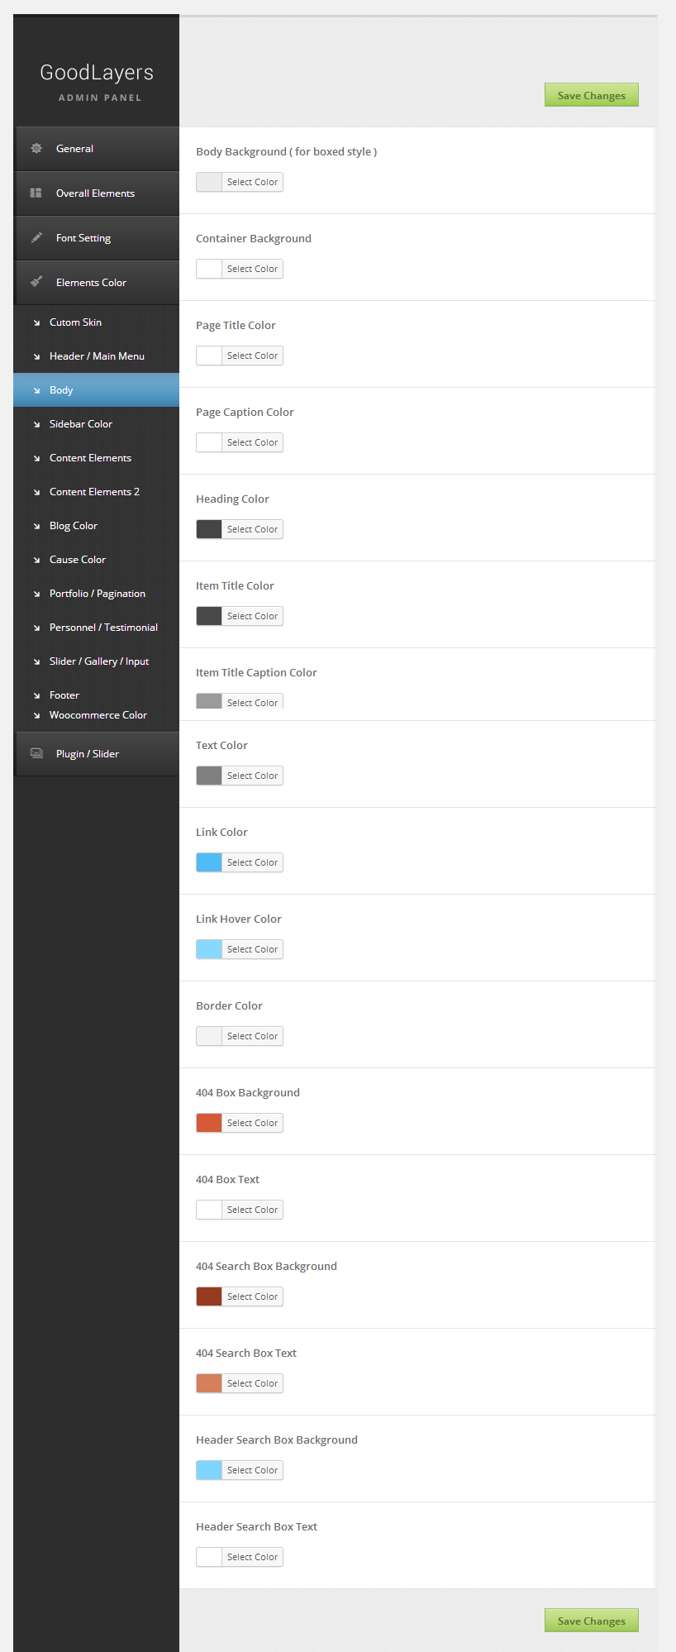
Task: Click the layout icon beside Overall Elements
Action: click(x=36, y=193)
